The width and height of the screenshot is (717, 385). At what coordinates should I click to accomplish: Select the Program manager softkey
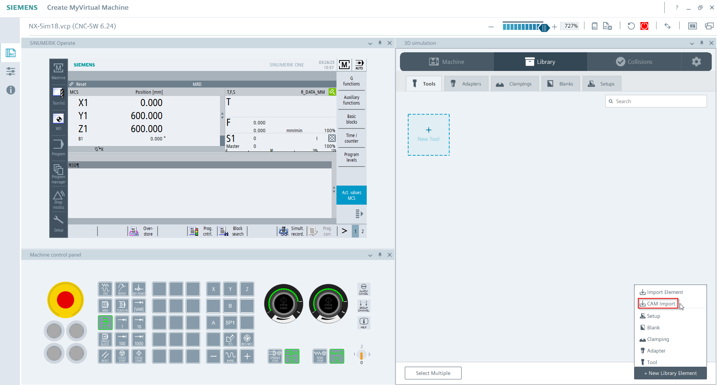(x=58, y=173)
